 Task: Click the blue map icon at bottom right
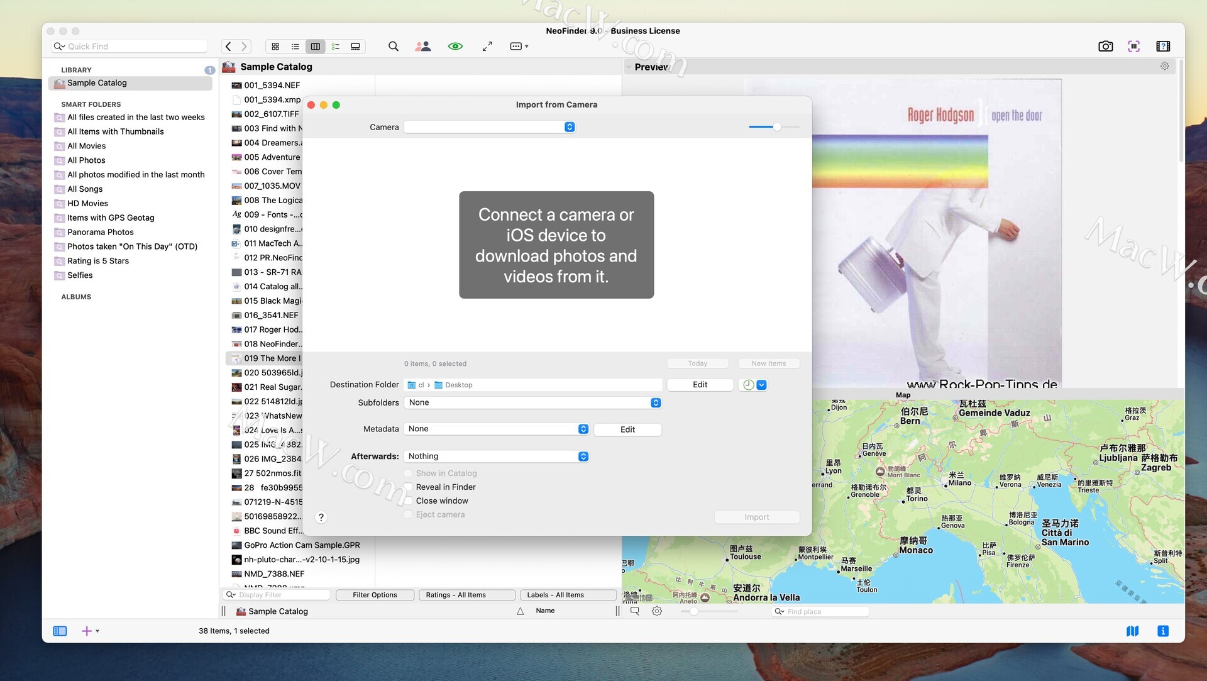[1132, 631]
